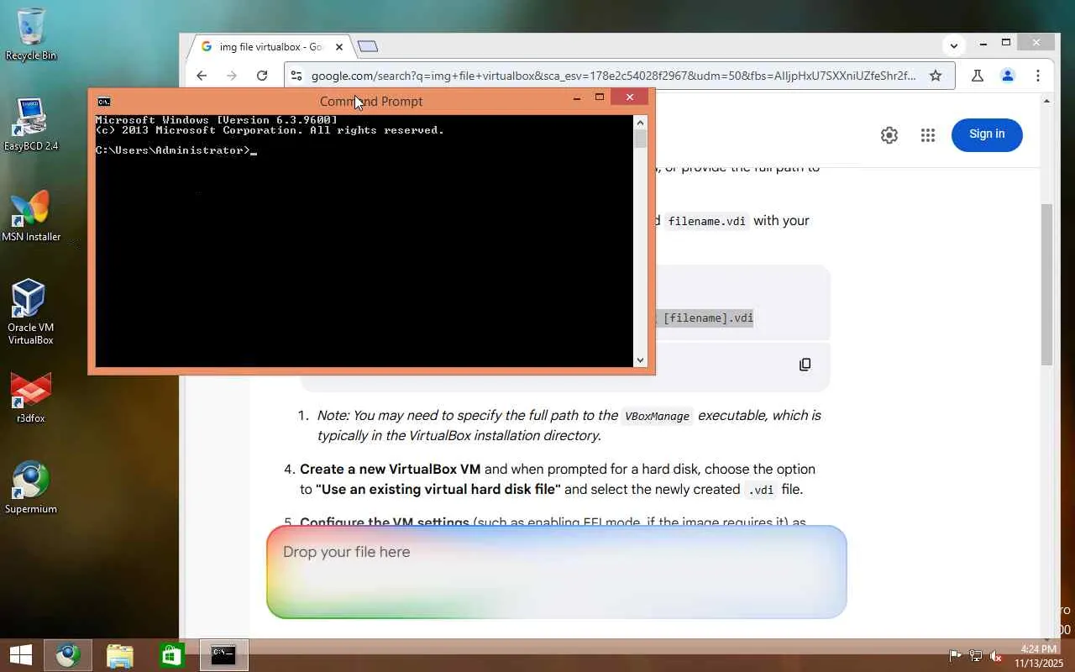The image size is (1075, 672).
Task: Open the browser labs flask icon
Action: tap(978, 76)
